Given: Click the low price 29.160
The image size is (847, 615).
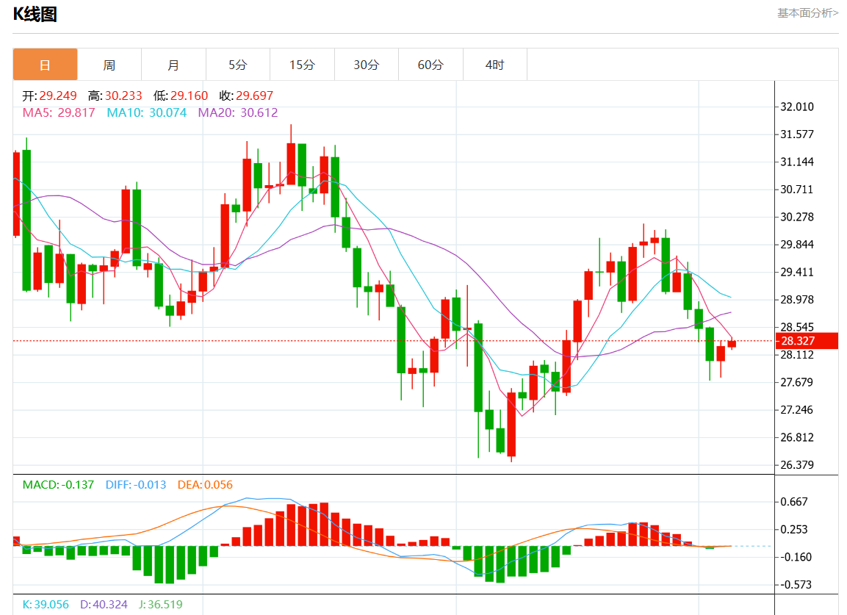Looking at the screenshot, I should coord(189,96).
